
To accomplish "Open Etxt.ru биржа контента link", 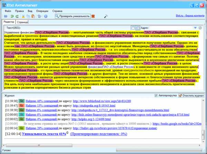I will (190, 16).
